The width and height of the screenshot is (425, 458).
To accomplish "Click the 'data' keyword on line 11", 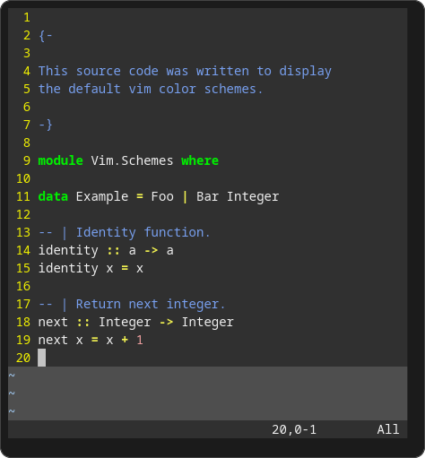I will 53,196.
